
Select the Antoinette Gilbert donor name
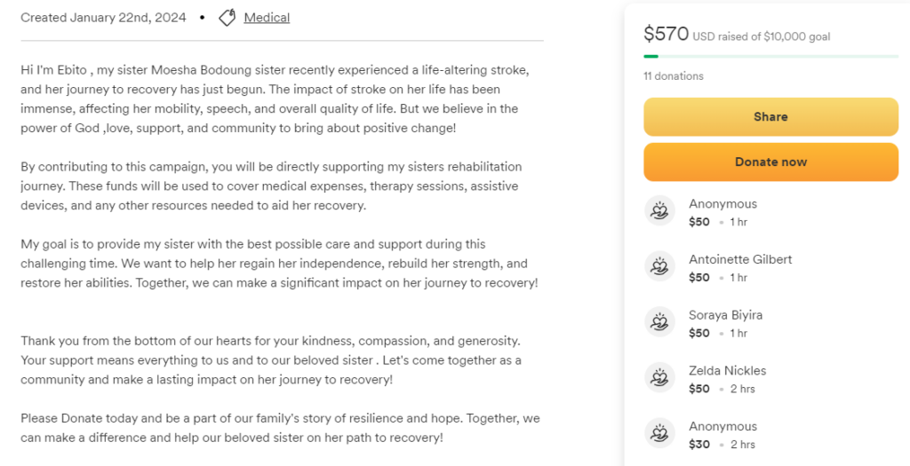tap(740, 259)
